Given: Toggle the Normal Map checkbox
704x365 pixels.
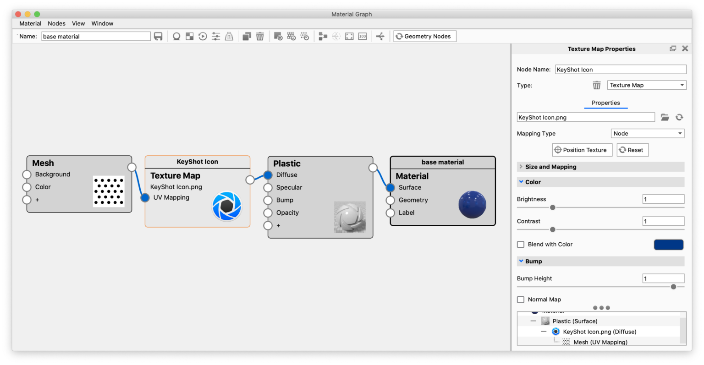Looking at the screenshot, I should (521, 300).
